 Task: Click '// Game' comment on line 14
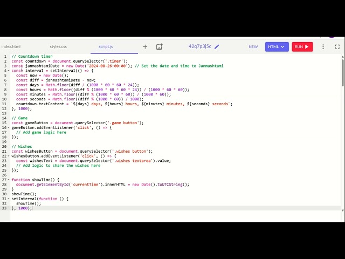pos(19,118)
